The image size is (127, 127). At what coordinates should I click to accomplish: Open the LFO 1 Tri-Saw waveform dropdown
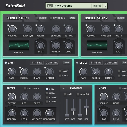tap(37, 63)
